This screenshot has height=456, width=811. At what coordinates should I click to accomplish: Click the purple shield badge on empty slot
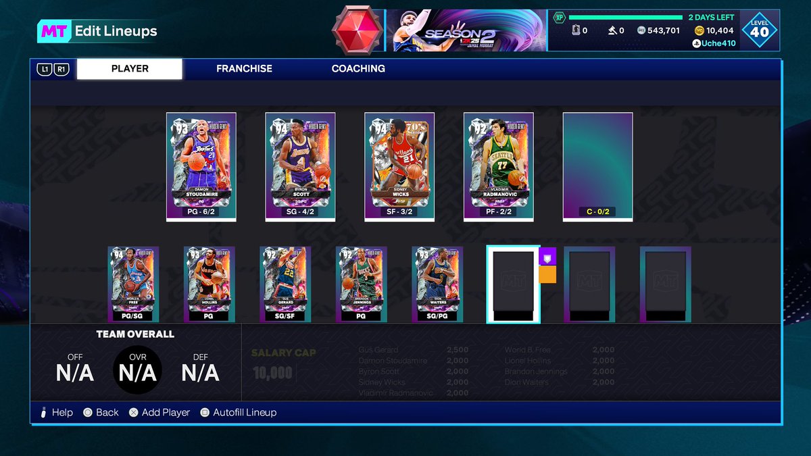[547, 257]
